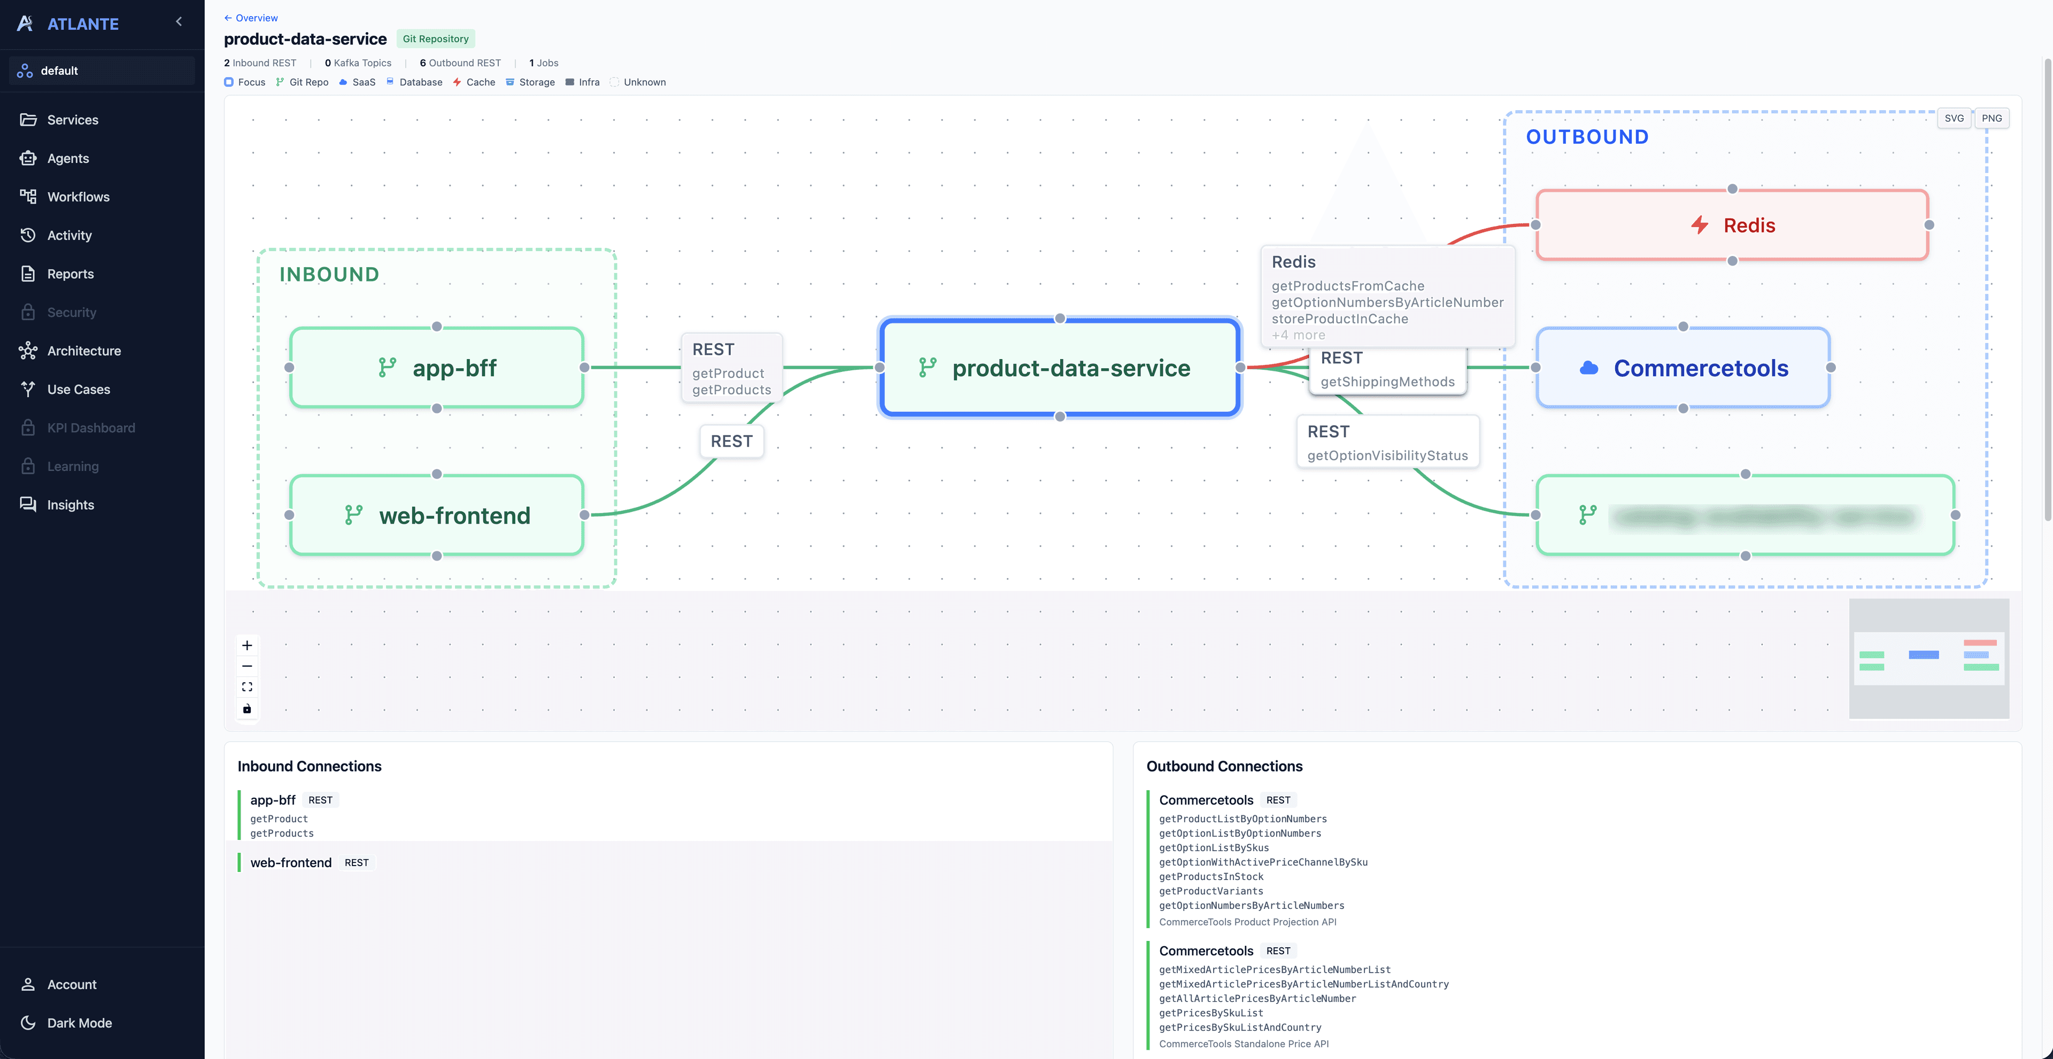Open the default workspace selector

coord(102,70)
